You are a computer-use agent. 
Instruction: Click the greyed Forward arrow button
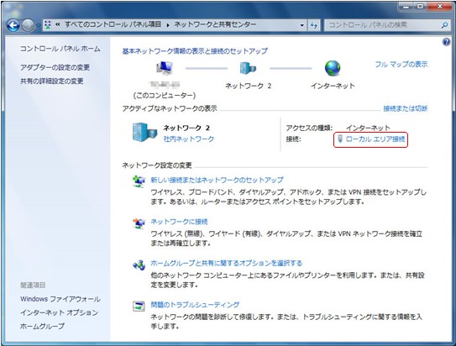[x=28, y=25]
